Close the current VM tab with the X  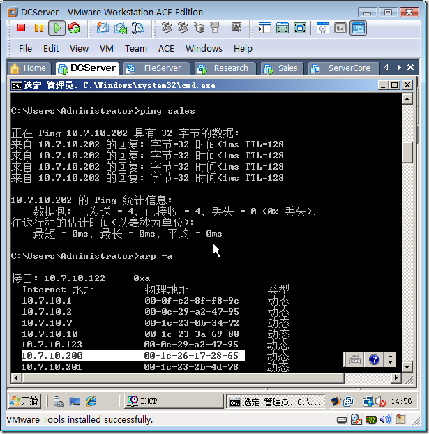click(411, 67)
